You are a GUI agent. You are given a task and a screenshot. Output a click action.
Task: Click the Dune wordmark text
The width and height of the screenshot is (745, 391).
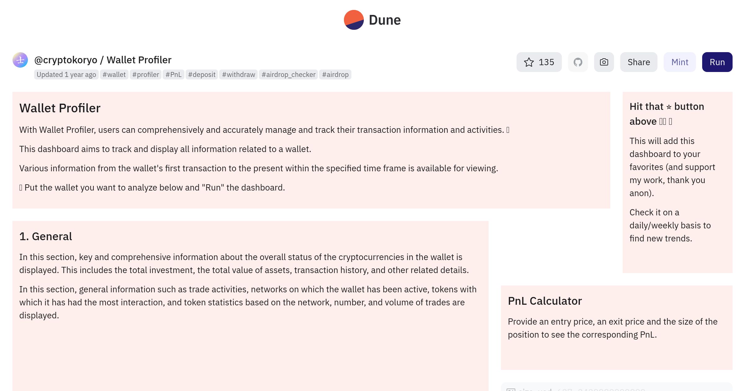[x=385, y=20]
